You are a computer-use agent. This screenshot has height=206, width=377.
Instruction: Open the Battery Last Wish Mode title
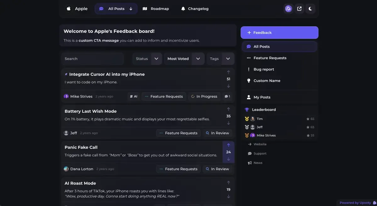tap(90, 111)
